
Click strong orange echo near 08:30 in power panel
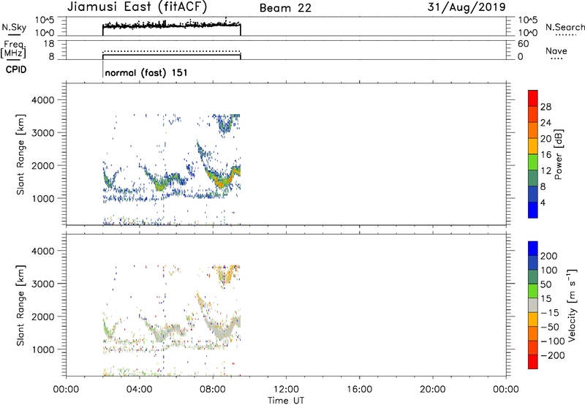click(222, 182)
